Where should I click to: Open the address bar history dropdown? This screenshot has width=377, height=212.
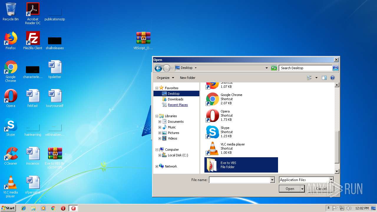(267, 68)
